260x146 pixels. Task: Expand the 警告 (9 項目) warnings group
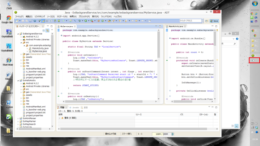[x=59, y=118]
